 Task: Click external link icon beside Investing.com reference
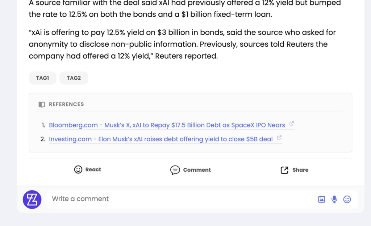point(279,138)
